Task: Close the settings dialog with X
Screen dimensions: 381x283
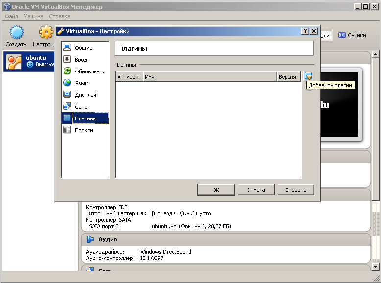Action: click(x=314, y=31)
